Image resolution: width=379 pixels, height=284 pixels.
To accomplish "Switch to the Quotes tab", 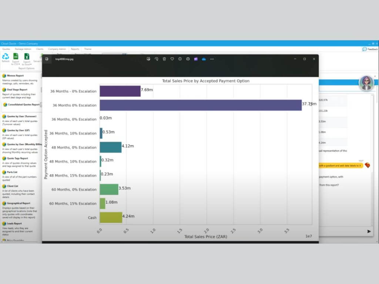I will coord(6,49).
